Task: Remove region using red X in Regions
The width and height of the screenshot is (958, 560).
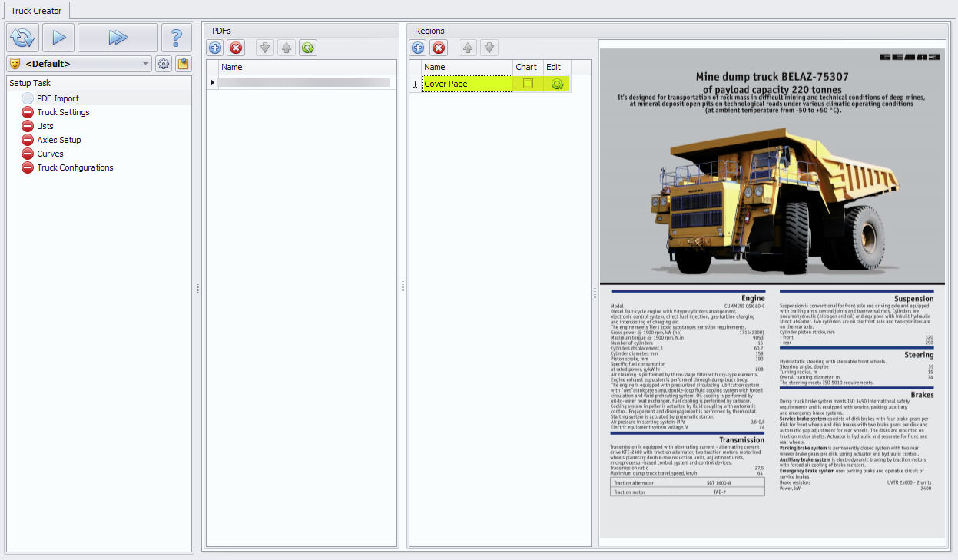Action: tap(439, 48)
